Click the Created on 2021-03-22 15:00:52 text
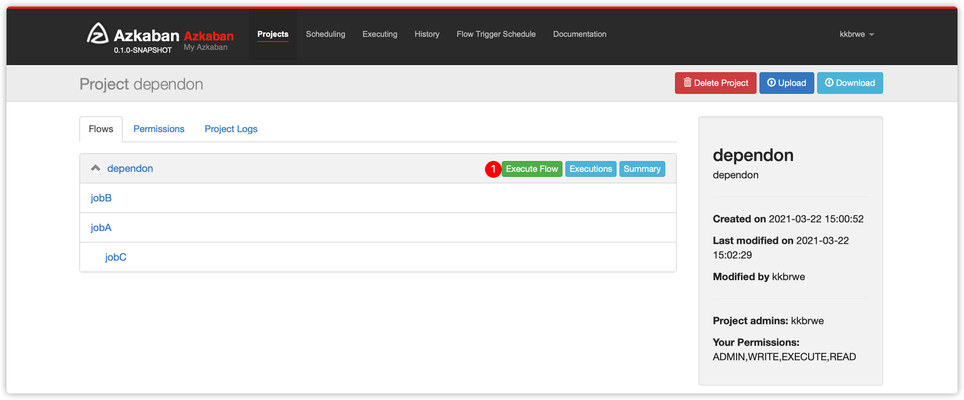 788,219
